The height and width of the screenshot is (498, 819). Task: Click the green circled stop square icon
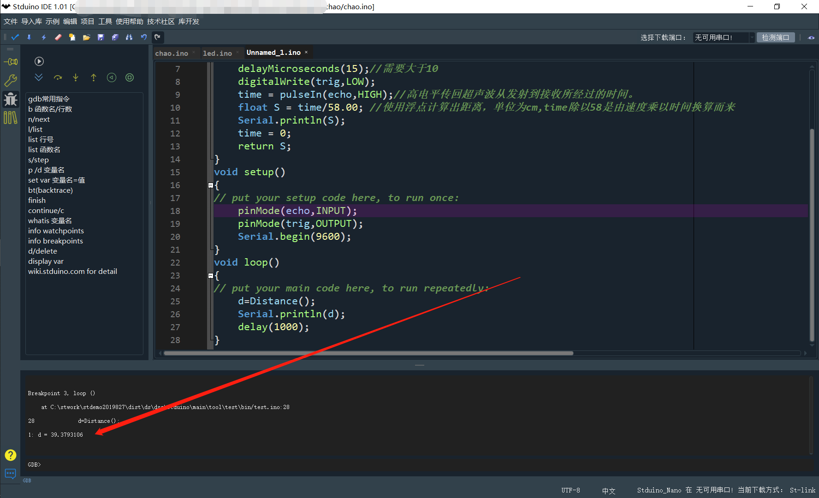point(130,77)
